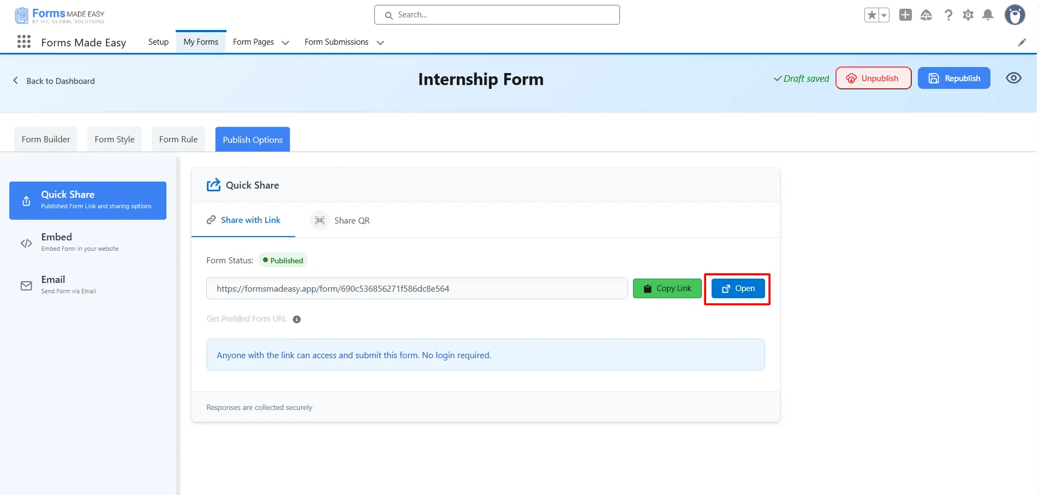Switch to the Share QR tab
Viewport: 1039px width, 495px height.
[x=341, y=220]
